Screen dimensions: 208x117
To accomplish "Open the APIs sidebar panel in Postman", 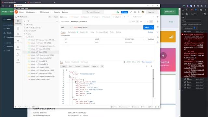I will pyautogui.click(x=18, y=28).
